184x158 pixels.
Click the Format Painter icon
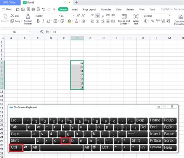pos(28,16)
